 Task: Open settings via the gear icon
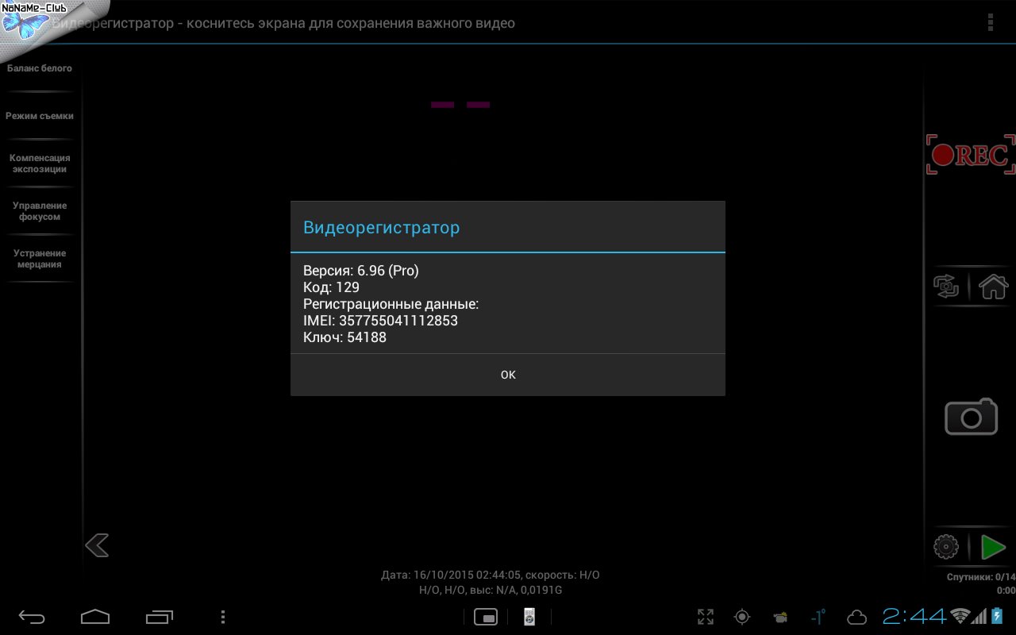click(x=946, y=547)
